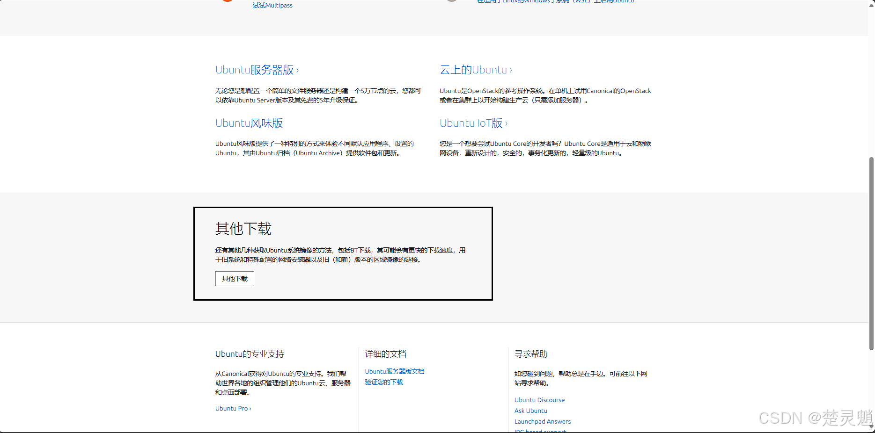The image size is (875, 433).
Task: Click the 寻求帮助 heading
Action: point(531,354)
